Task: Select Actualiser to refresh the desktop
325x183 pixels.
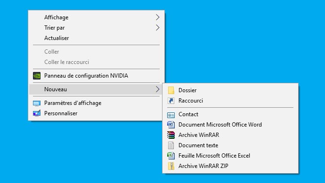Action: (x=97, y=38)
